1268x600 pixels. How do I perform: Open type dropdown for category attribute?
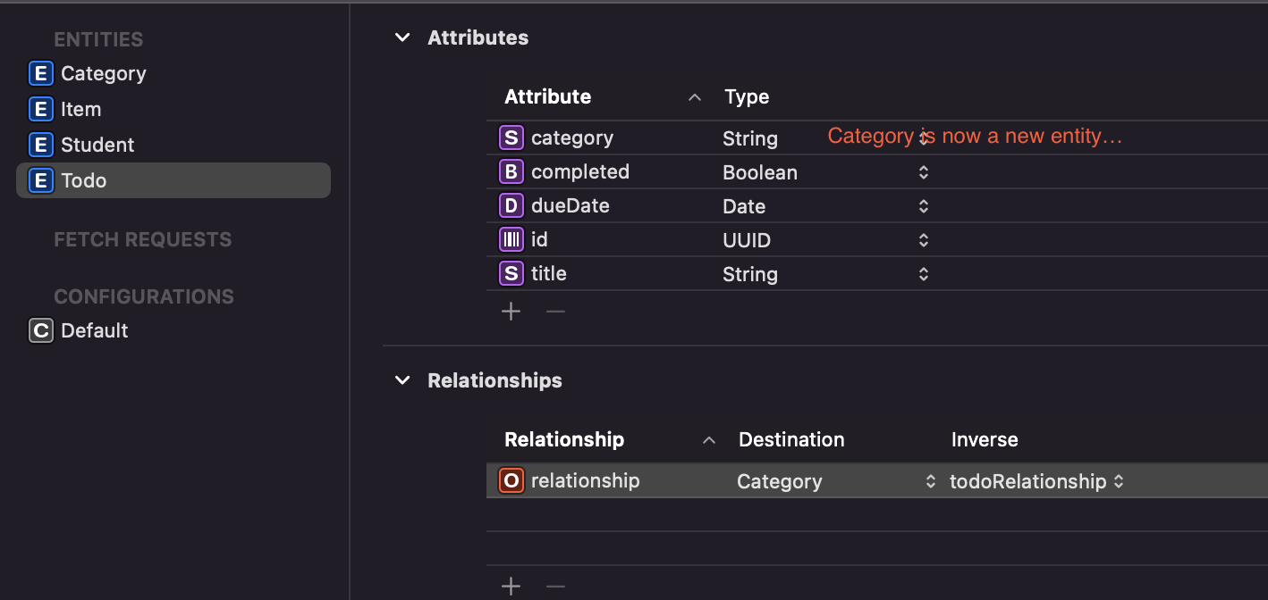point(924,137)
